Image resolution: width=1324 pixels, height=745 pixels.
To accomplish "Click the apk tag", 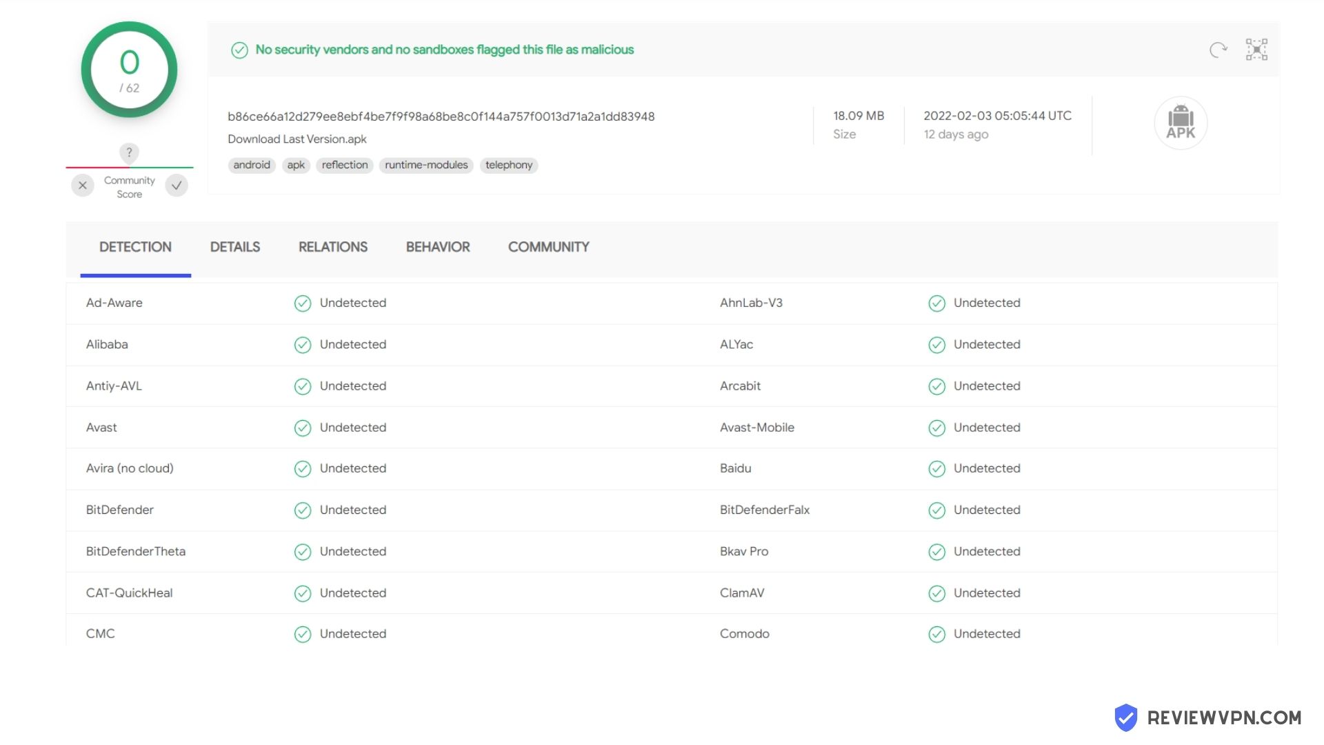I will tap(296, 165).
